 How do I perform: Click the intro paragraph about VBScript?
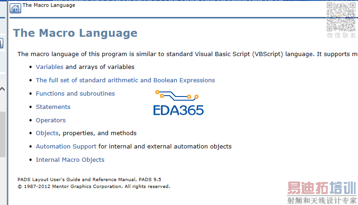pos(184,54)
